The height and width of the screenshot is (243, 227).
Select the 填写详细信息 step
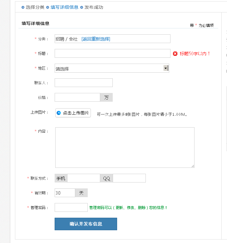(64, 7)
